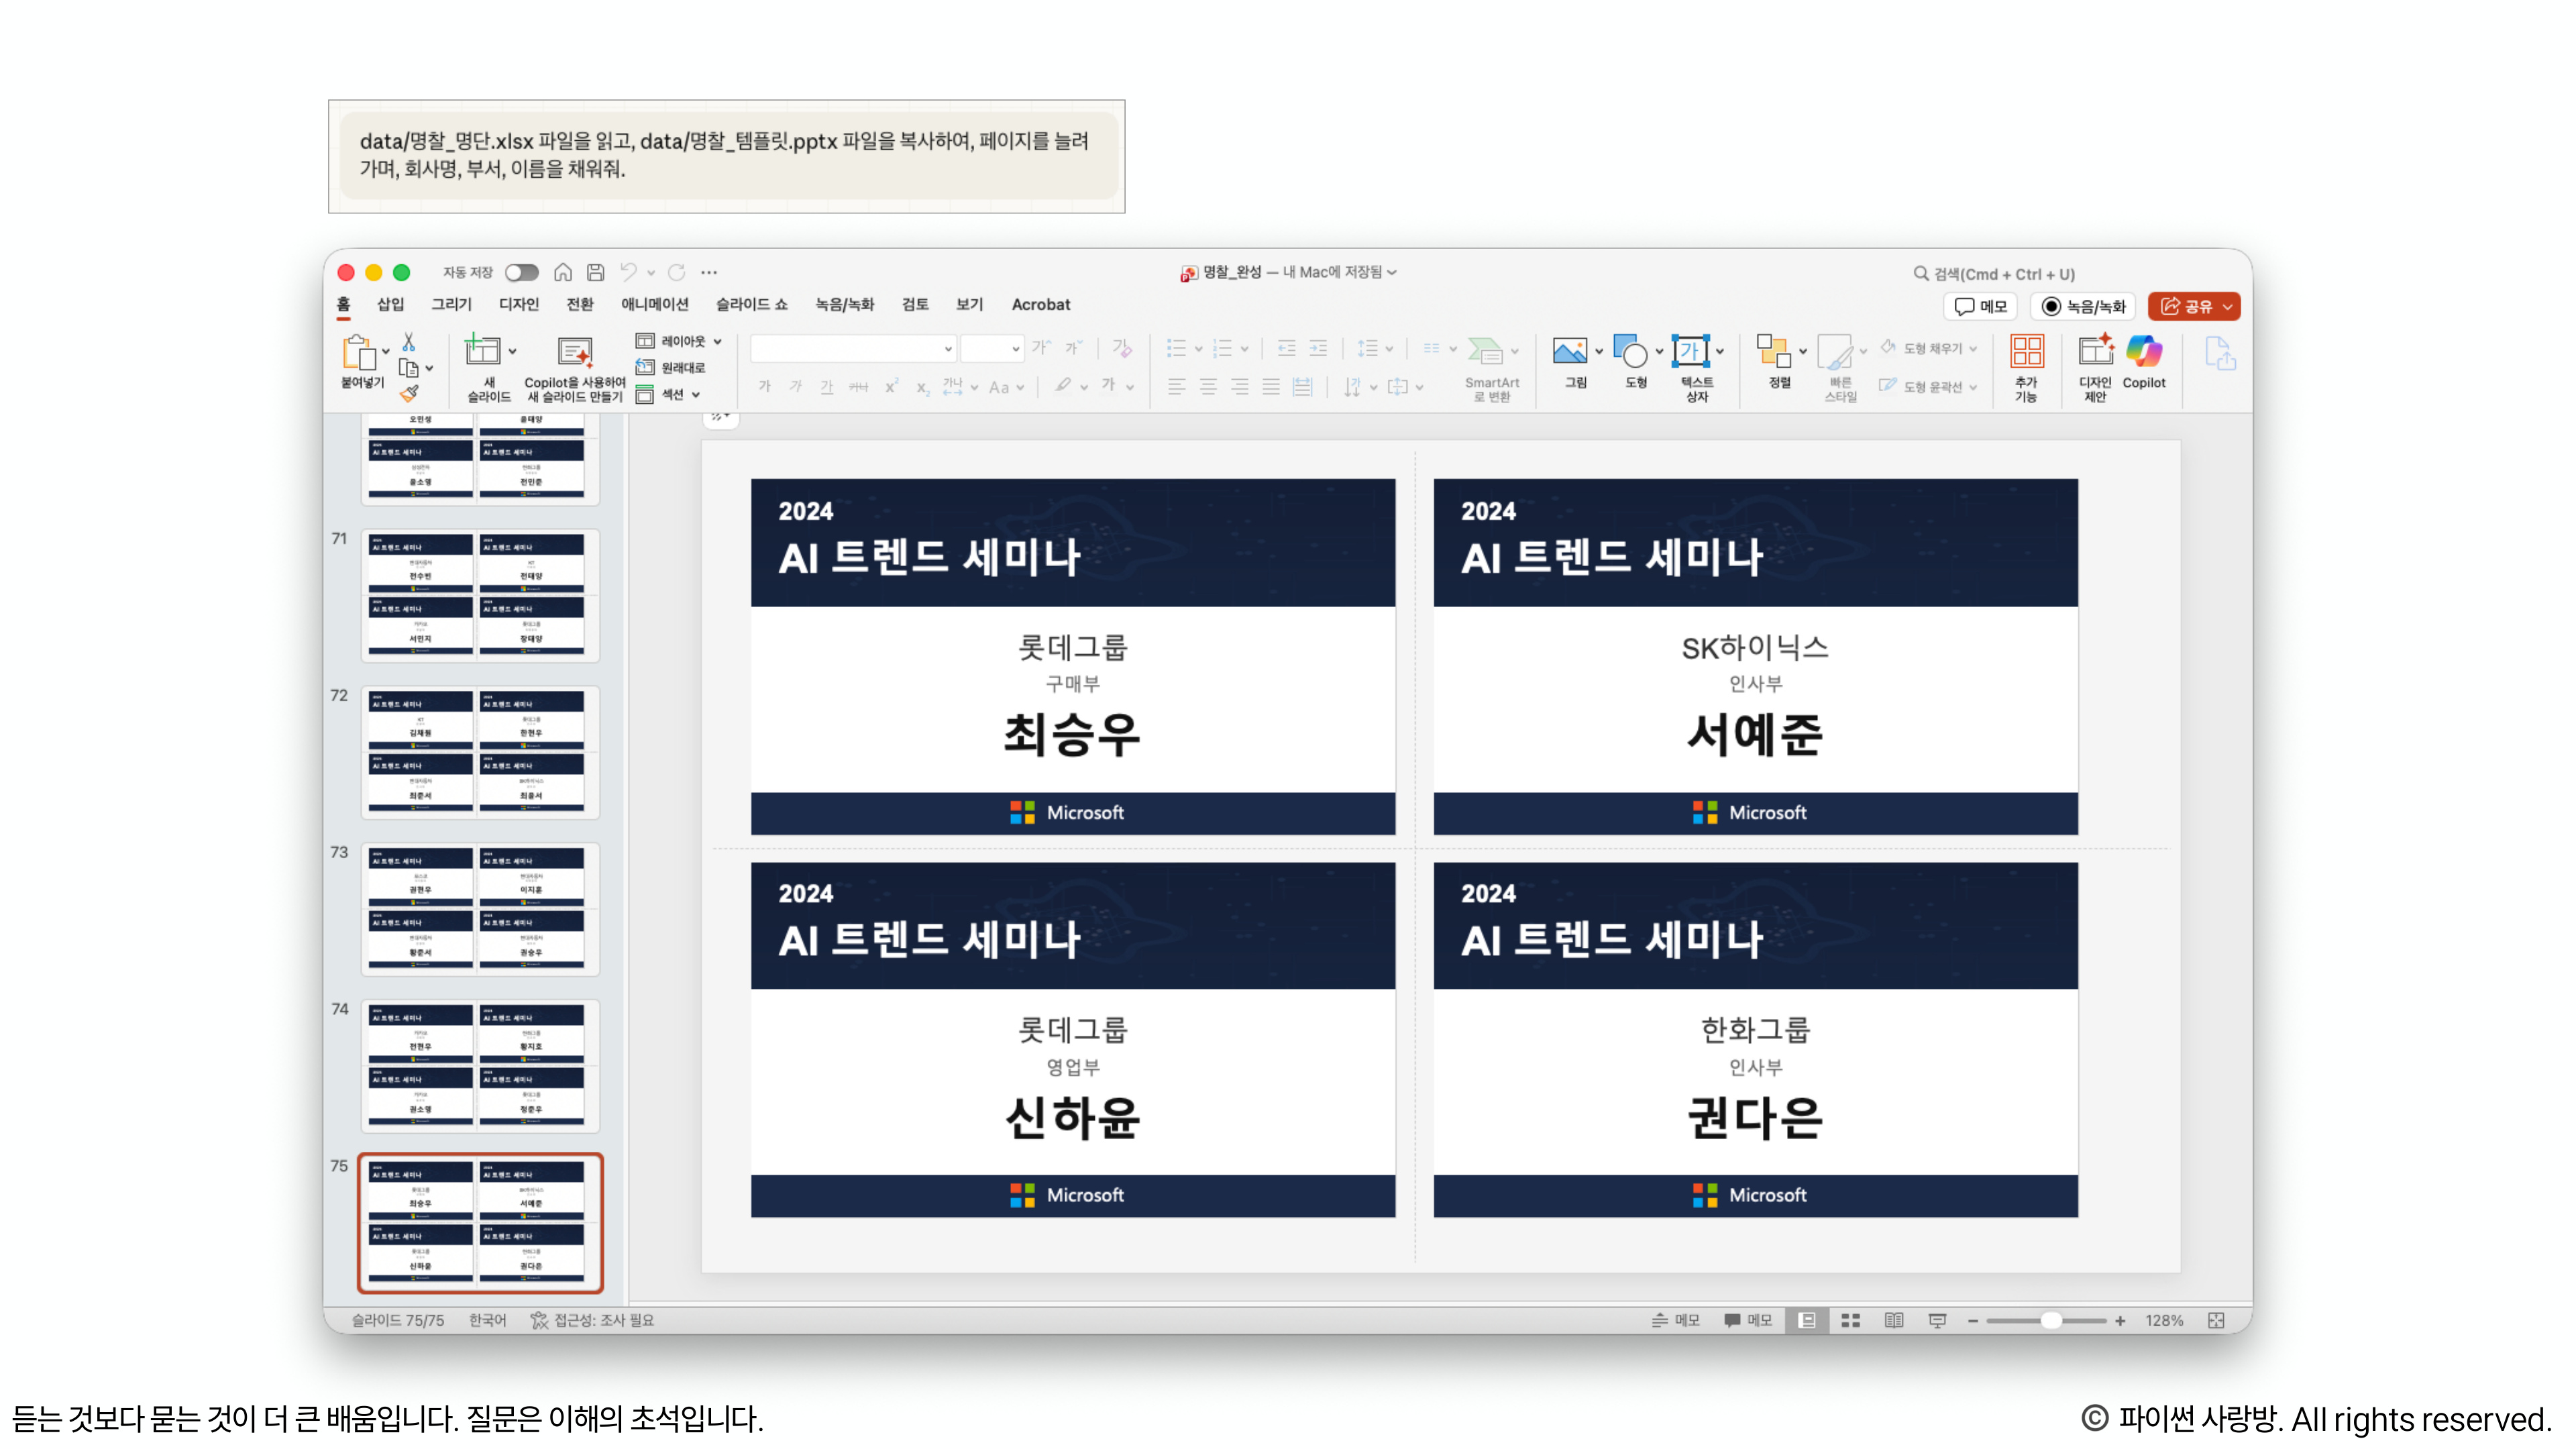The height and width of the screenshot is (1449, 2576).
Task: Click the Shapes (도형) icon
Action: pos(1630,352)
